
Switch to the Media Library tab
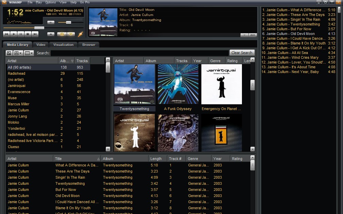click(17, 44)
